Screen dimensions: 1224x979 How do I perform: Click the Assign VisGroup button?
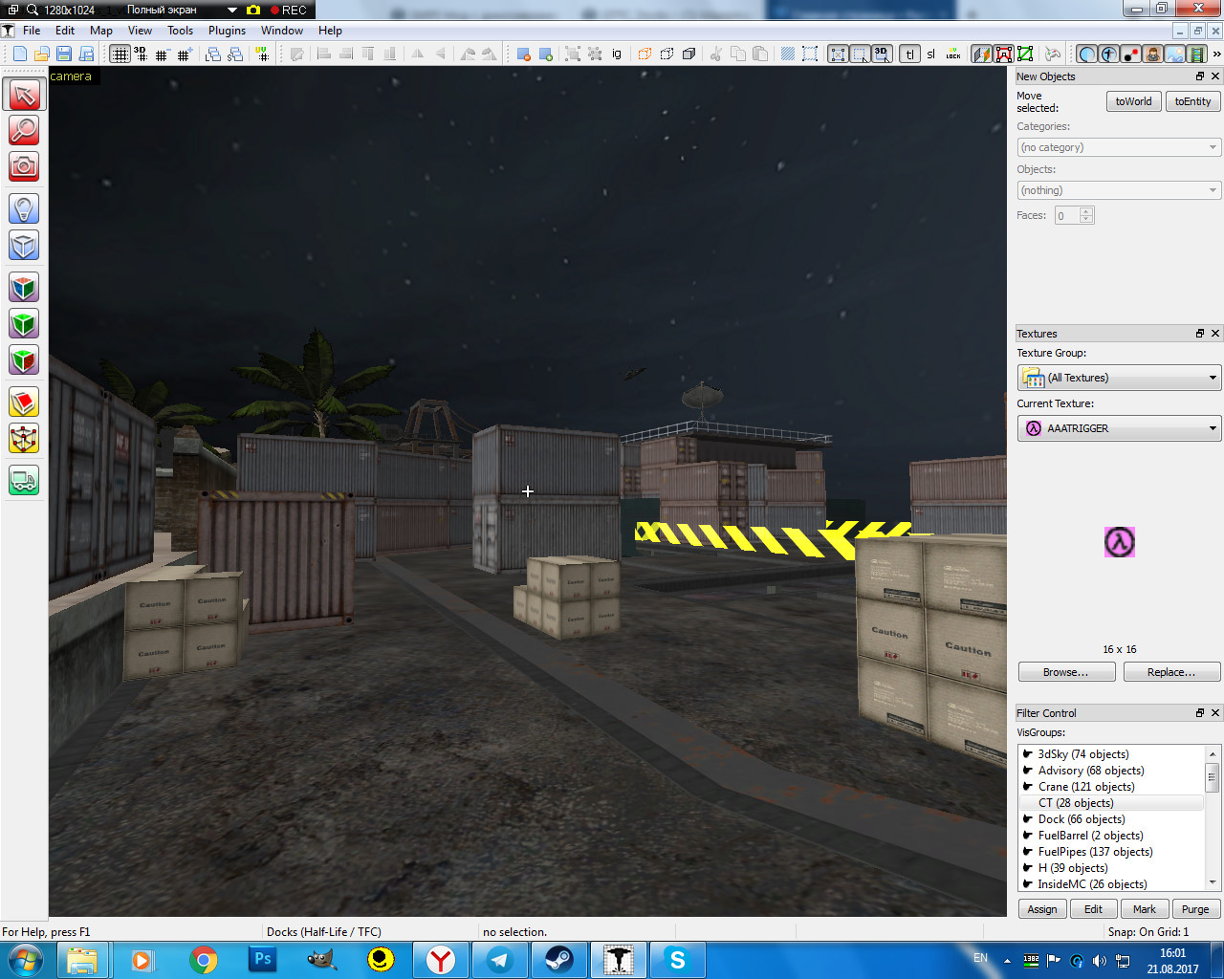[x=1042, y=909]
